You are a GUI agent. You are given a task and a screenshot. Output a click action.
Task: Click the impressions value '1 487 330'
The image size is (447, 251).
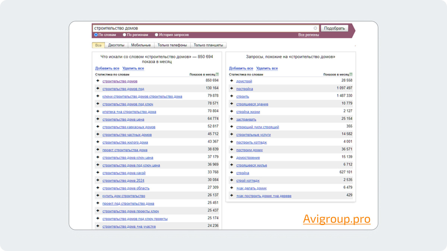[344, 96]
